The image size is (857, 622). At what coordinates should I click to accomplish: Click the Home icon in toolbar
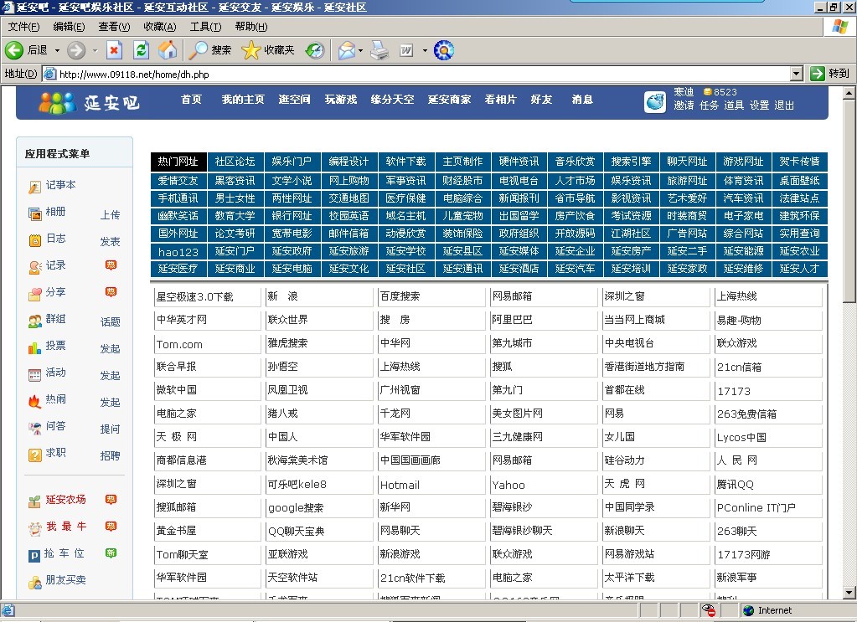168,50
